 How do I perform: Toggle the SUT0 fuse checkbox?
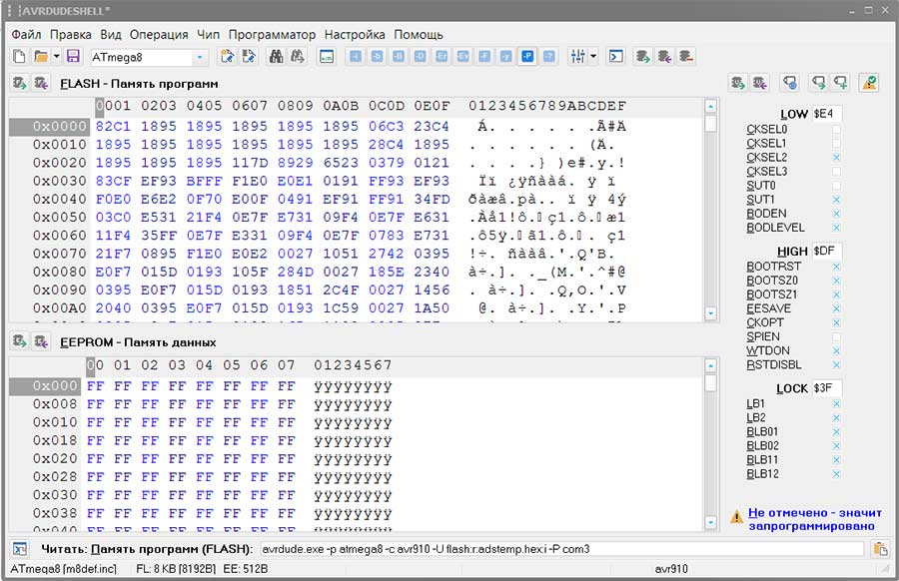(836, 186)
